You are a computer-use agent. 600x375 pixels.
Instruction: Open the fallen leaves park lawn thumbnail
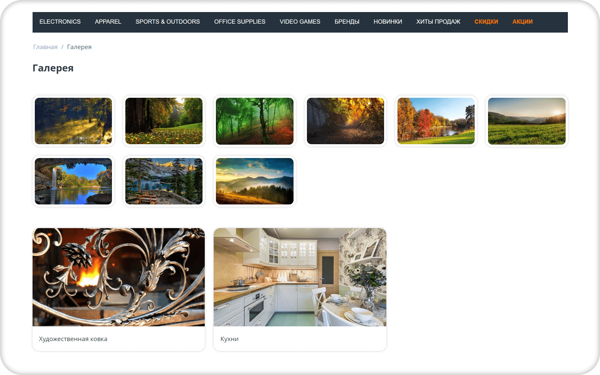164,121
